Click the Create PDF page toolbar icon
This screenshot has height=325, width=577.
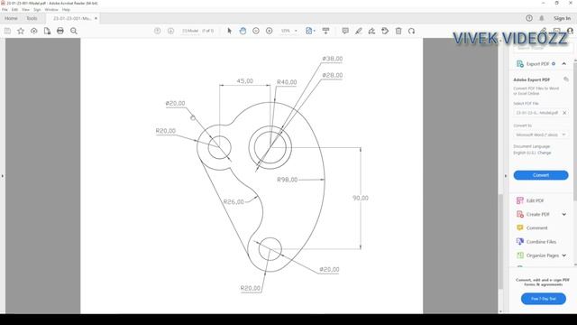click(47, 31)
